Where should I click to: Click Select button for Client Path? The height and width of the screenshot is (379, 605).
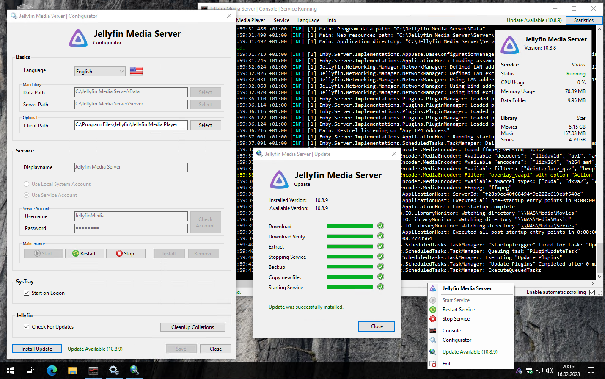pos(205,125)
